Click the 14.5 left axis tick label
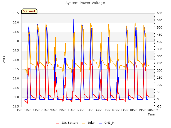 pyautogui.click(x=16, y=51)
